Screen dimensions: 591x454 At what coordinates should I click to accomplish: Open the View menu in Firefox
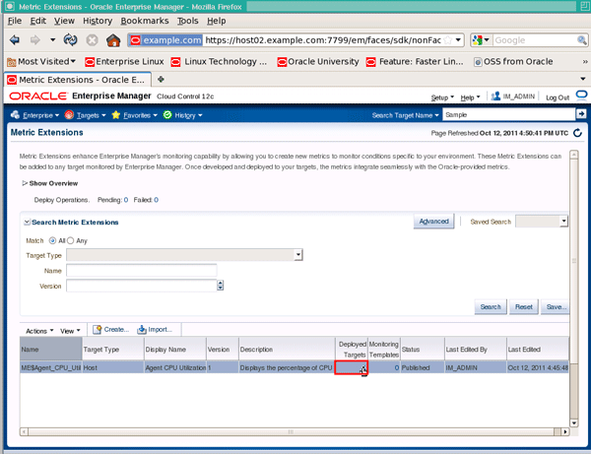(64, 21)
